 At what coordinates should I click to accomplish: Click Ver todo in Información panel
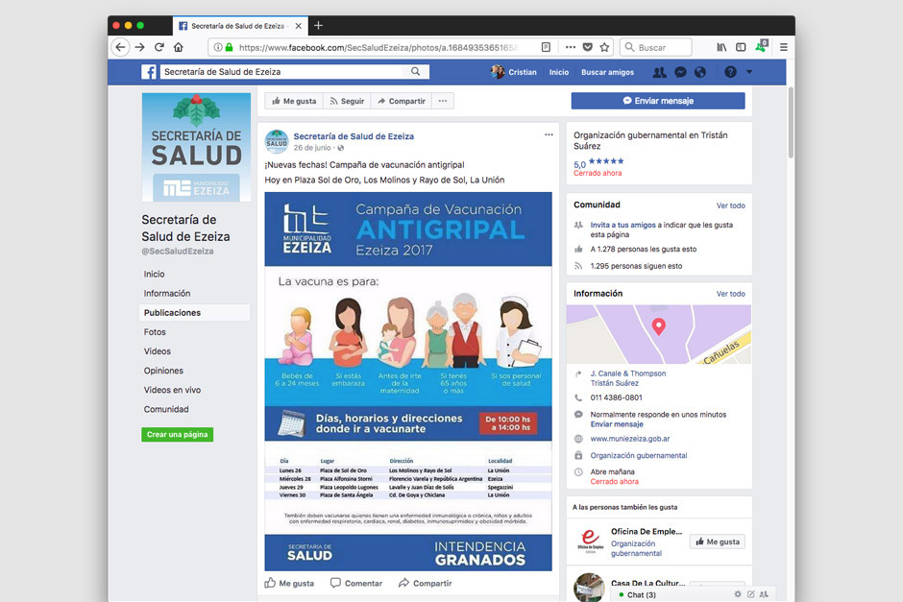click(731, 294)
